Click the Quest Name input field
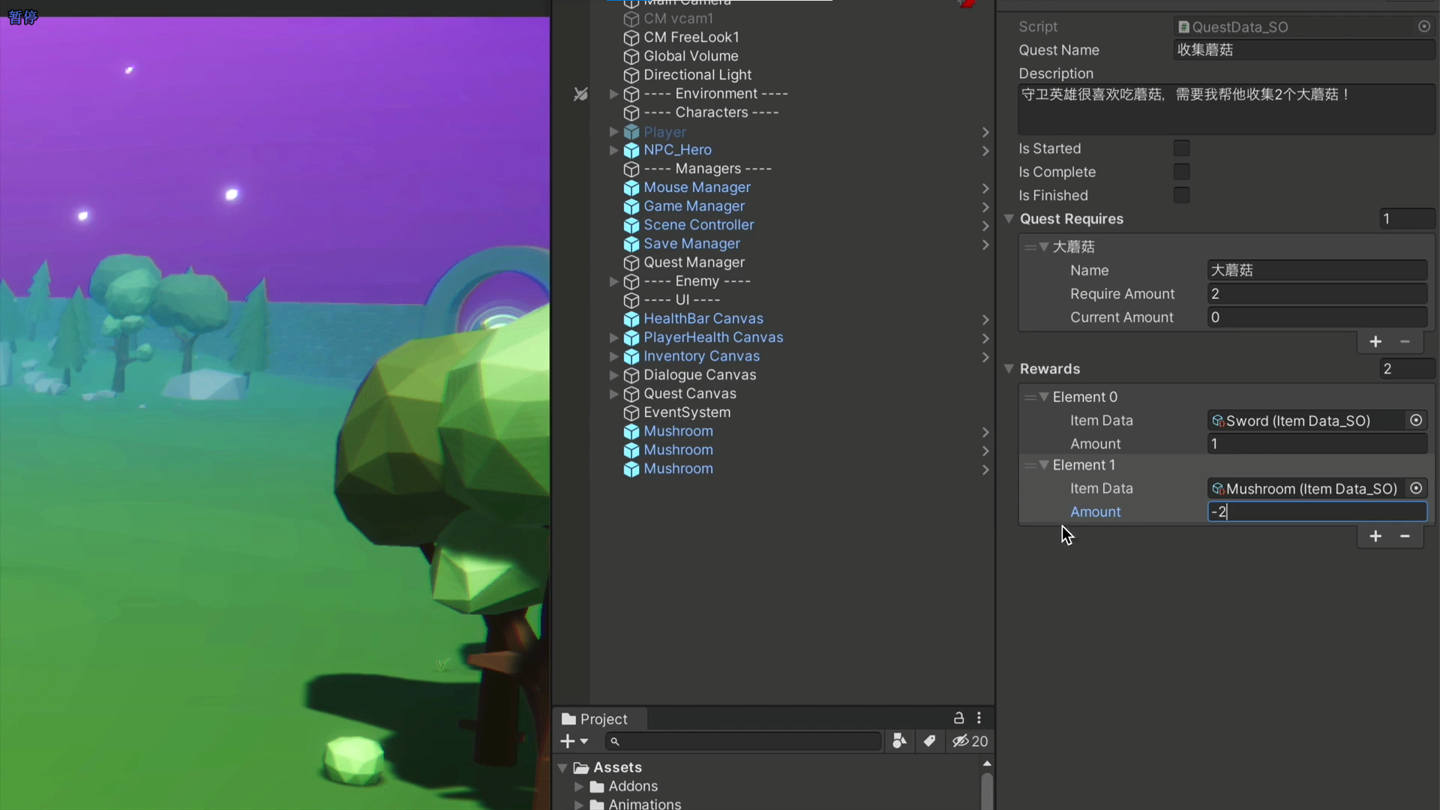The height and width of the screenshot is (810, 1440). [x=1303, y=50]
